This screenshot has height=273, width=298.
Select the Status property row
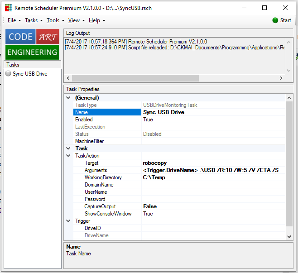coord(179,134)
